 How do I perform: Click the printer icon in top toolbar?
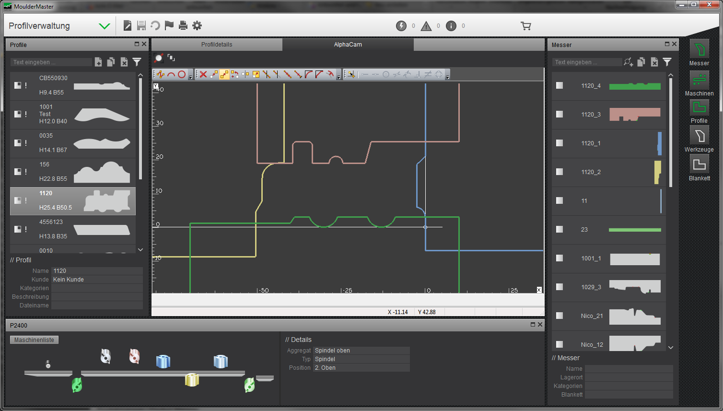pos(183,26)
